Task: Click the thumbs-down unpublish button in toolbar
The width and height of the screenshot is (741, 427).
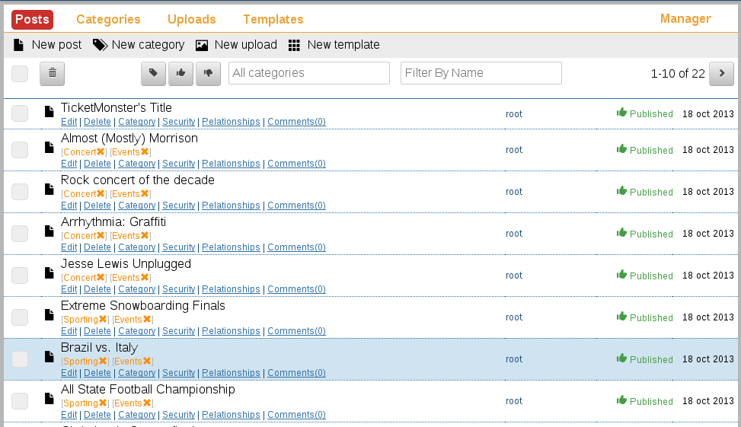Action: coord(208,74)
